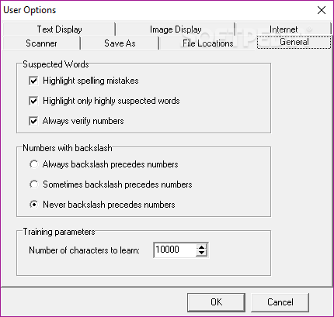This screenshot has width=334, height=317.
Task: Select the General tab
Action: pos(294,42)
